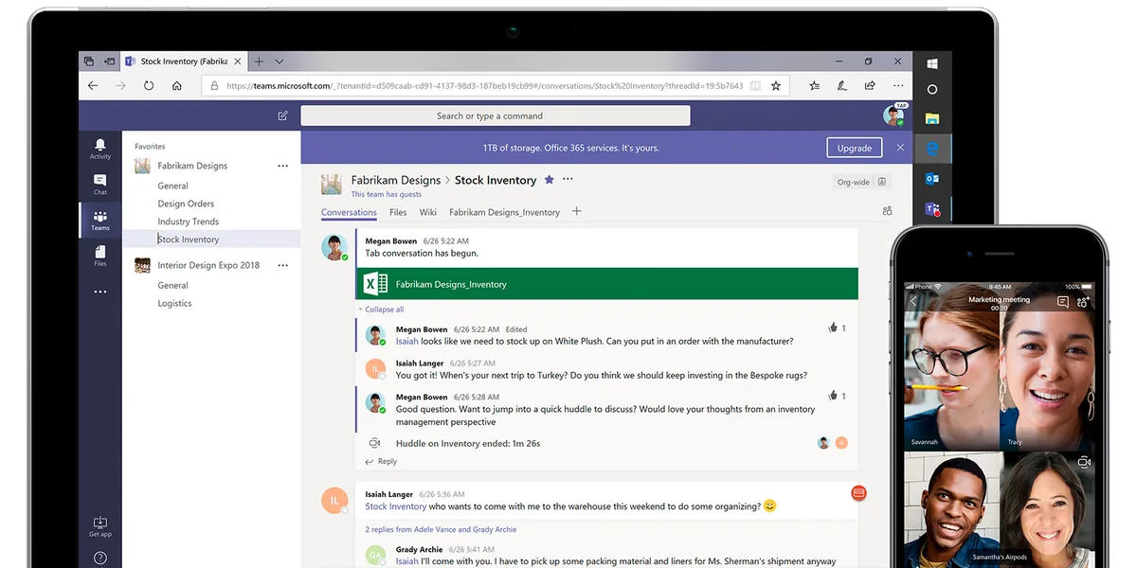Open browser favorites hub icon
The width and height of the screenshot is (1137, 568).
click(x=814, y=85)
